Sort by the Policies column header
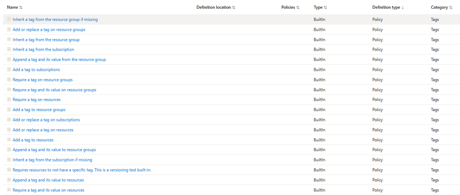The height and width of the screenshot is (195, 460). click(290, 7)
